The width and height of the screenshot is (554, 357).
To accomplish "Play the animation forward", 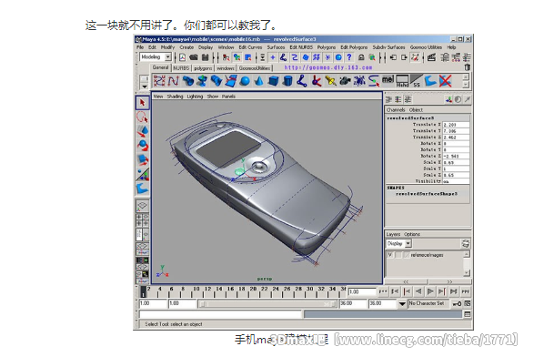I will point(430,291).
